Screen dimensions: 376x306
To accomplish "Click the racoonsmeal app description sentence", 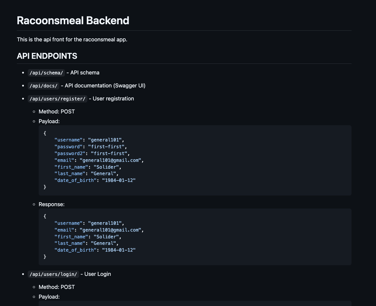I will click(x=72, y=39).
